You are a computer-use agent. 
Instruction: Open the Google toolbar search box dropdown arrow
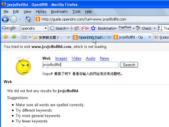click(x=46, y=28)
